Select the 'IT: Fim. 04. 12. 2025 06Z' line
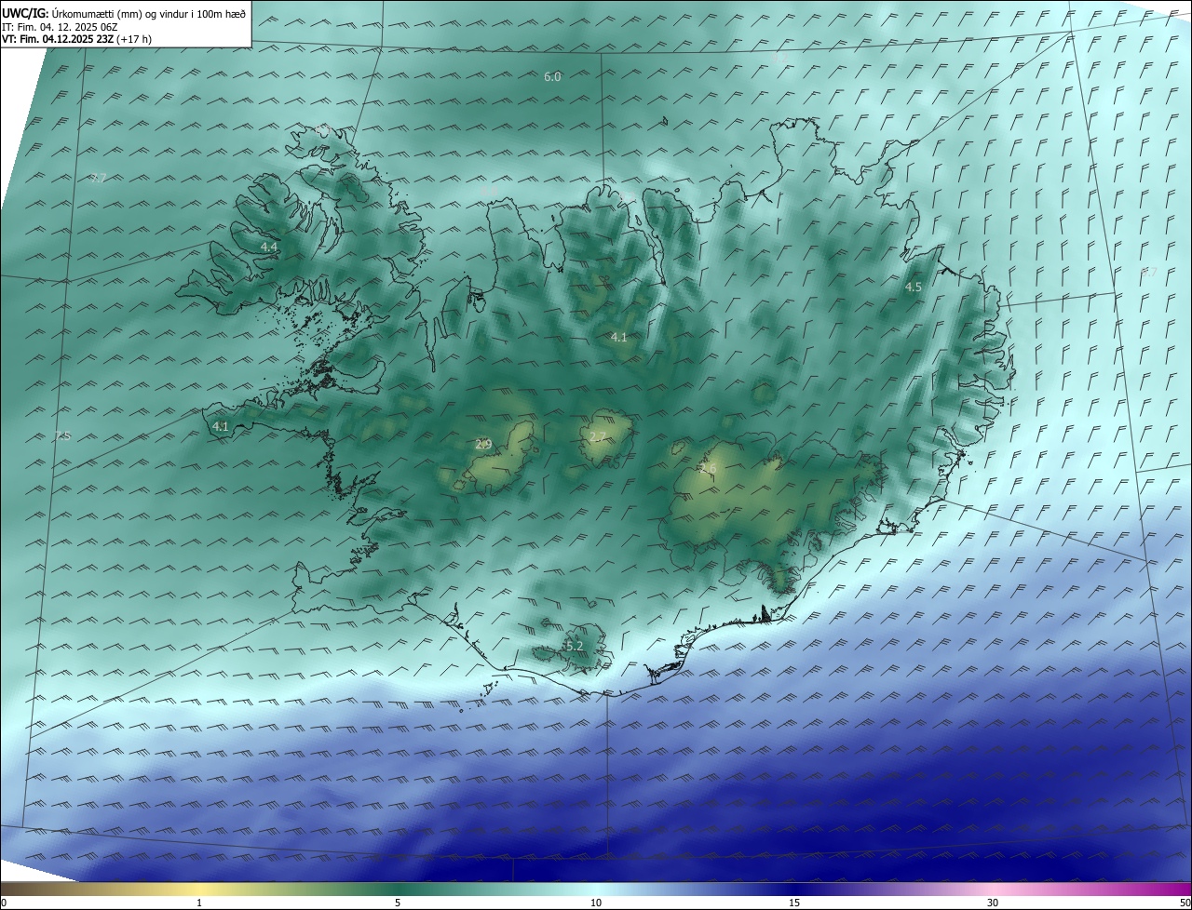 (x=59, y=26)
